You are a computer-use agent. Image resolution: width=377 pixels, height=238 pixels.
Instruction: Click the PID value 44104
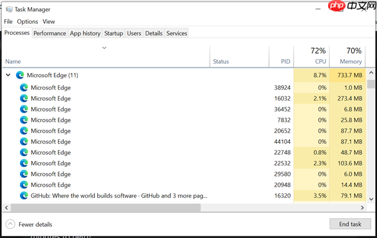pyautogui.click(x=282, y=142)
